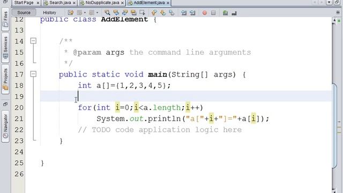Click 'println' in line 21

point(165,119)
